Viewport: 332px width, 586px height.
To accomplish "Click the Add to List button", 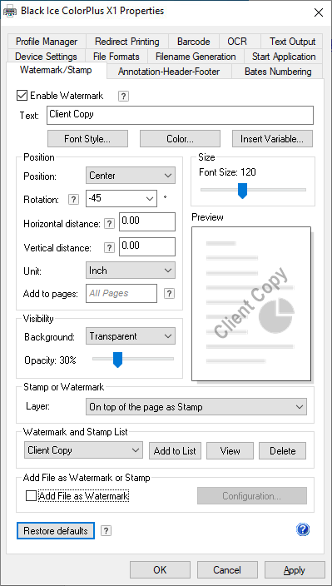I will 175,450.
